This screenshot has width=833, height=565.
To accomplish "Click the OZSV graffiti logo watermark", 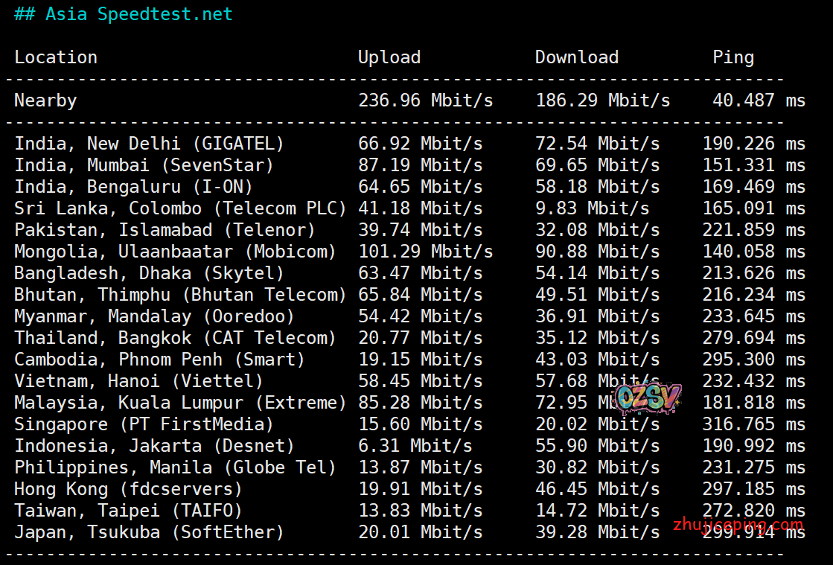I will click(648, 399).
